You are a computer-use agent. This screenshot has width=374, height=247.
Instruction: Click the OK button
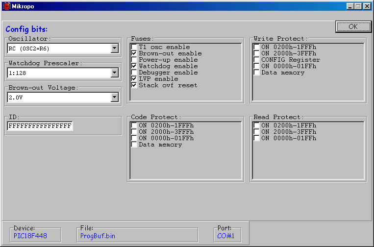pos(353,26)
